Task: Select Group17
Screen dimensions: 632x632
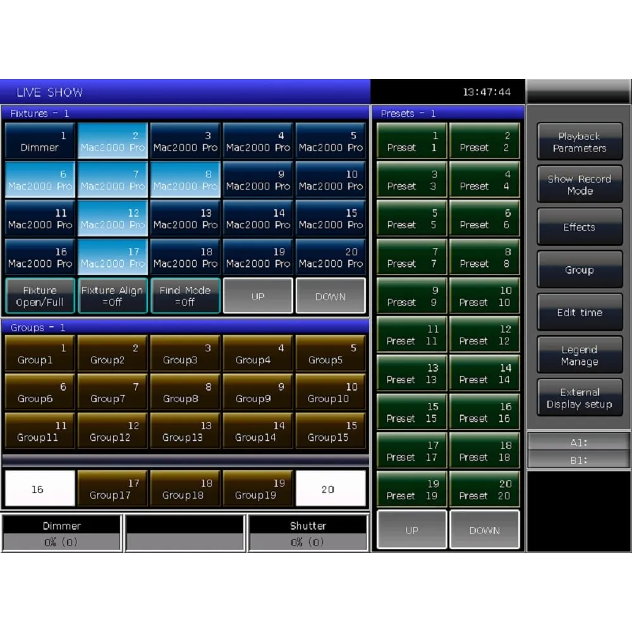Action: coord(112,489)
